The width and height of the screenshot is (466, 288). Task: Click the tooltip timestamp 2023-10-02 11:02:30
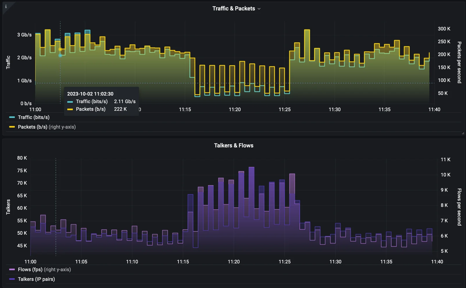click(90, 94)
